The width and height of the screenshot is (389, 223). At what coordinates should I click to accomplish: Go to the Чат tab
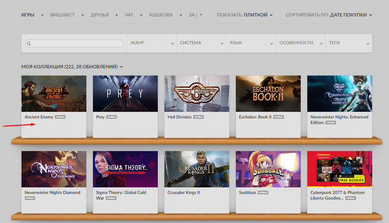coord(129,15)
